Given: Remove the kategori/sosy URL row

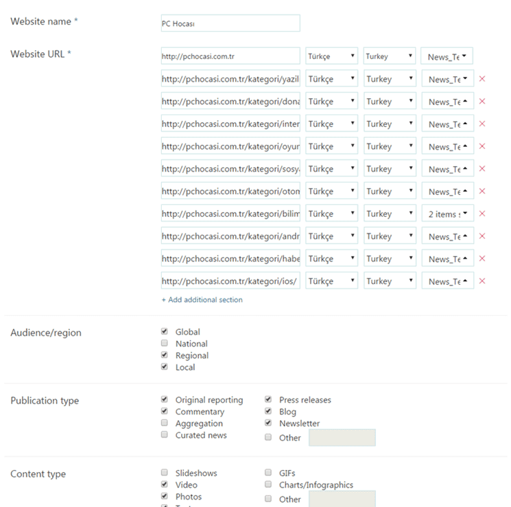Looking at the screenshot, I should tap(482, 169).
